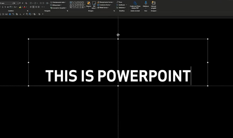Select the Left Brace shape

pyautogui.click(x=78, y=7)
